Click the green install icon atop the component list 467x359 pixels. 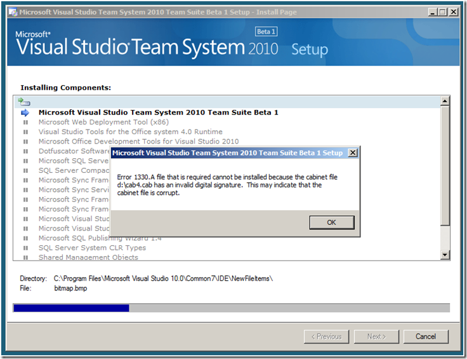24,101
